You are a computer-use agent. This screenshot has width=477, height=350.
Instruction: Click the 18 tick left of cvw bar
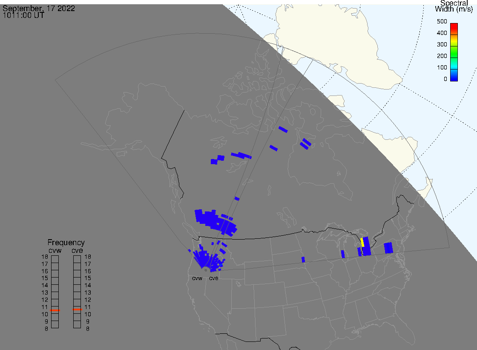coord(45,257)
